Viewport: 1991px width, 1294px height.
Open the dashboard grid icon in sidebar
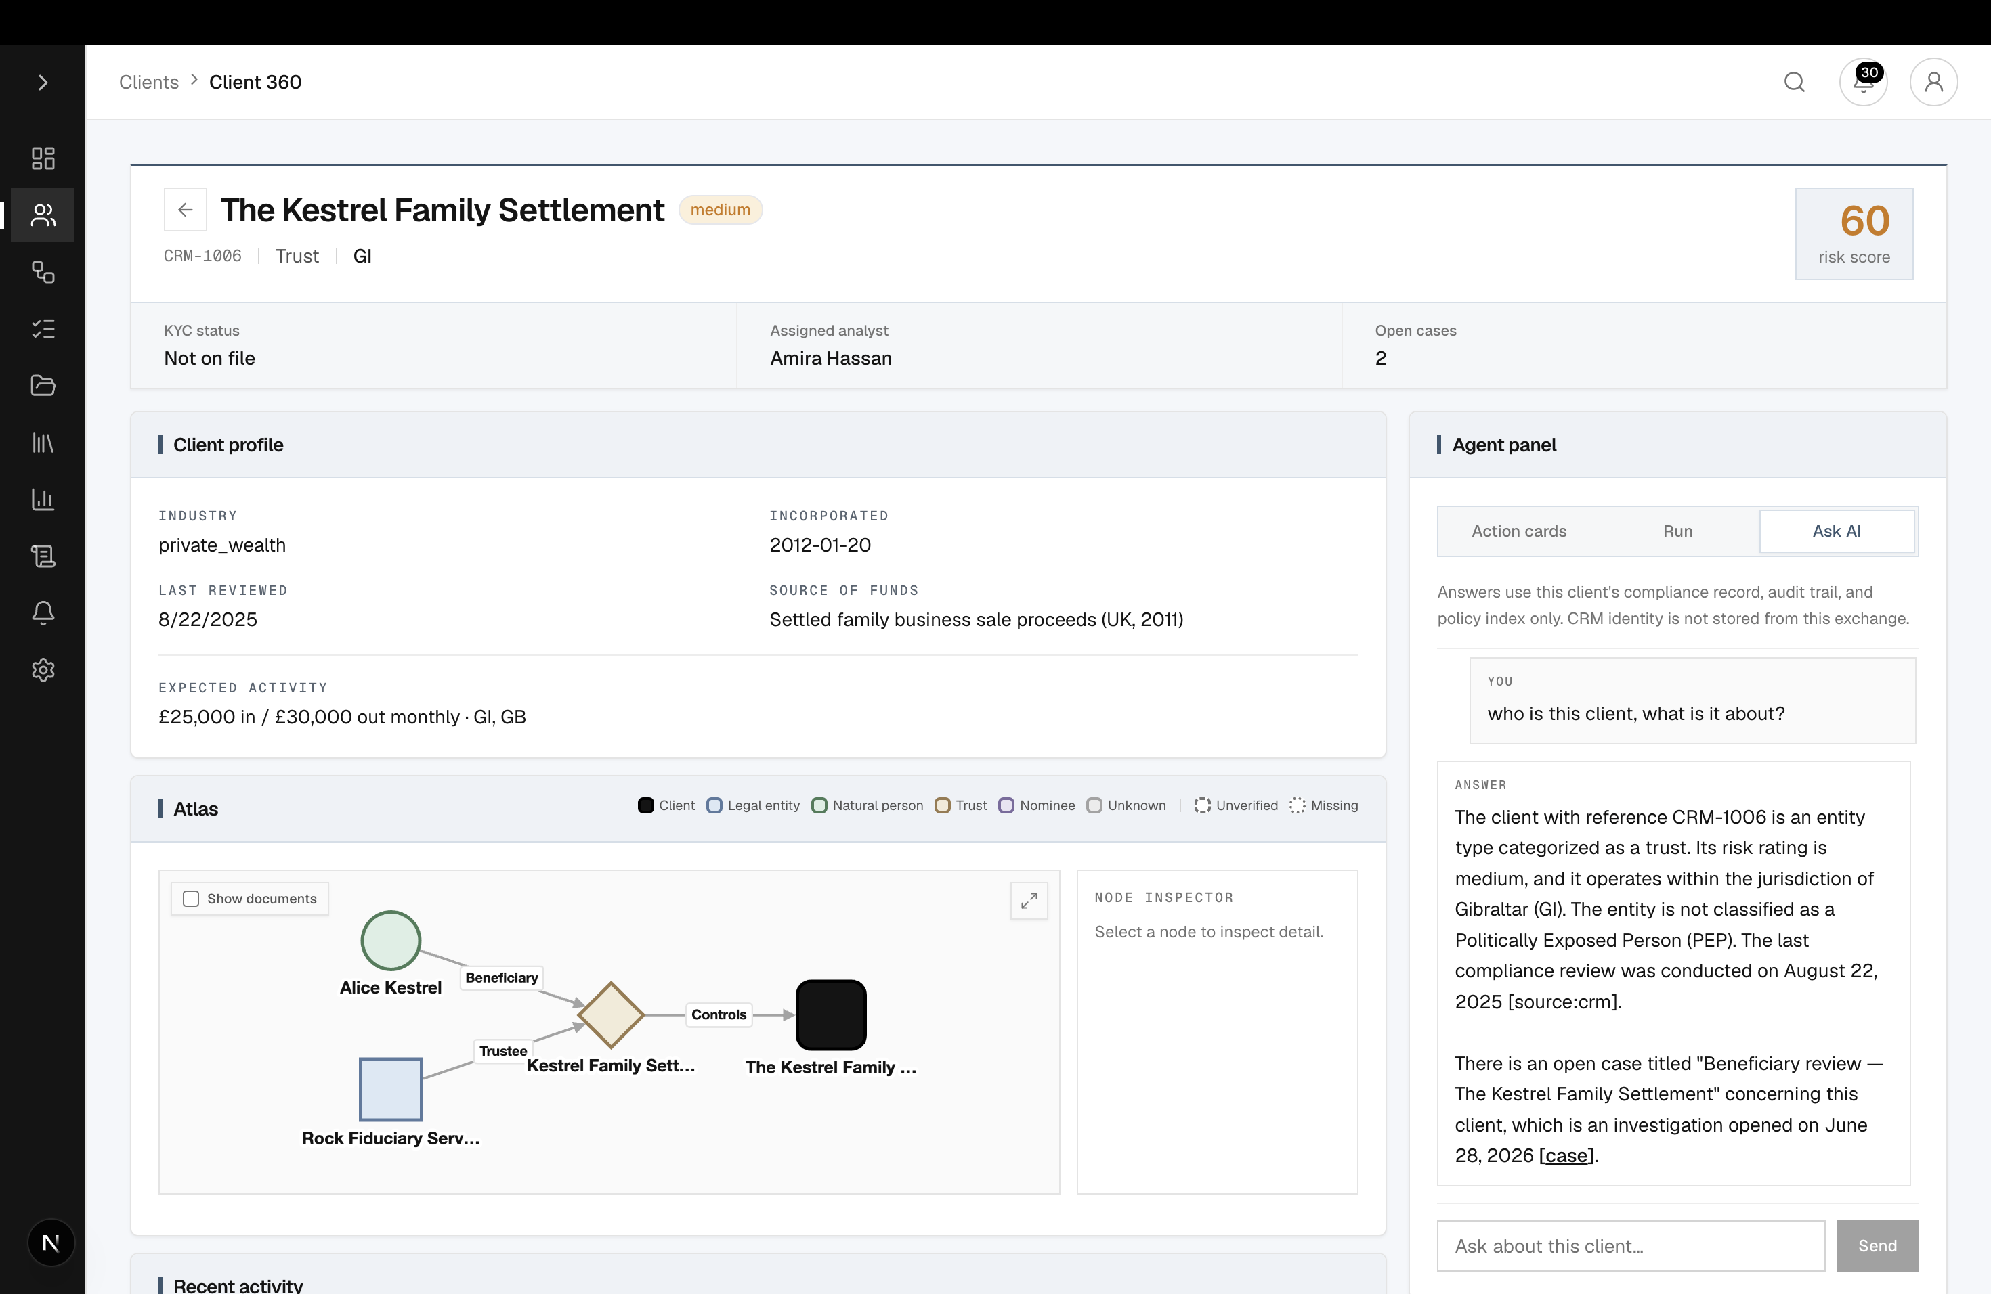(x=43, y=158)
